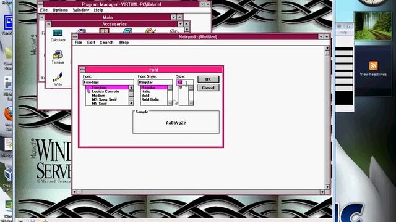This screenshot has width=396, height=222.
Task: Open Program Manager's File menu
Action: coord(44,10)
